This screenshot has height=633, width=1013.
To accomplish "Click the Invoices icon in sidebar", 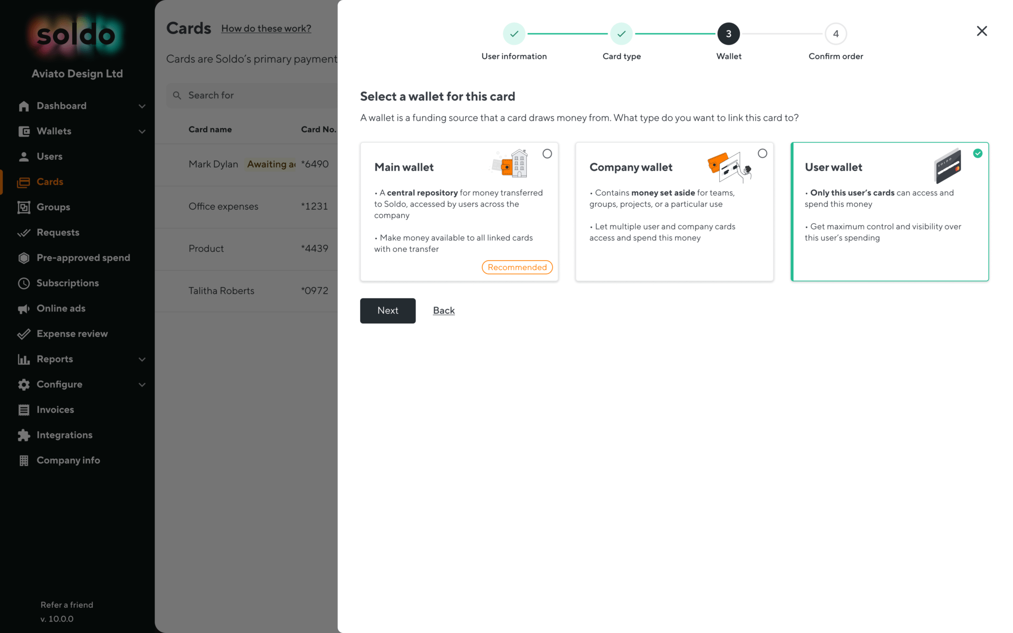I will pos(24,410).
